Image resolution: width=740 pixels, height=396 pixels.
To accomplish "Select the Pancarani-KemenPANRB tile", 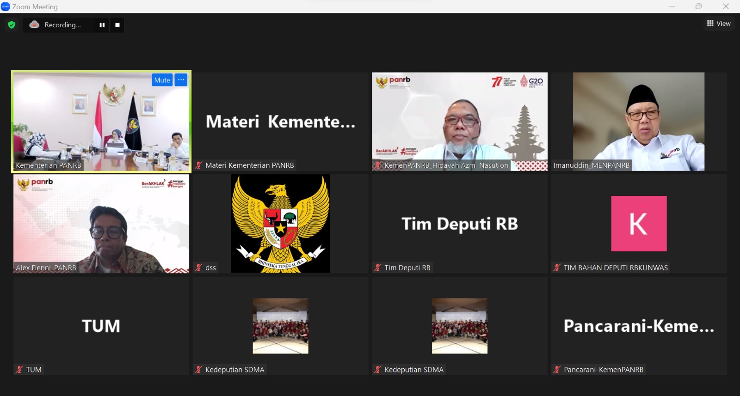I will click(x=639, y=326).
